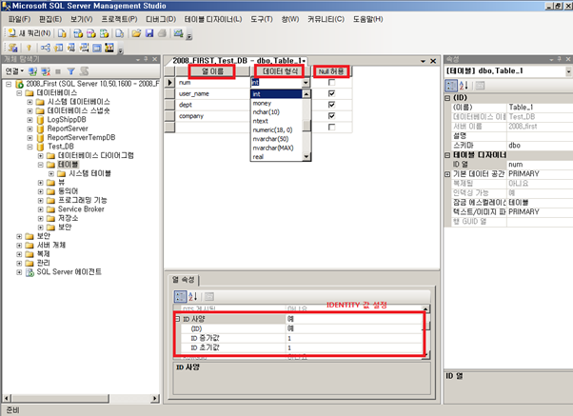Toggle Null allowed checkbox for dept column

[x=331, y=105]
